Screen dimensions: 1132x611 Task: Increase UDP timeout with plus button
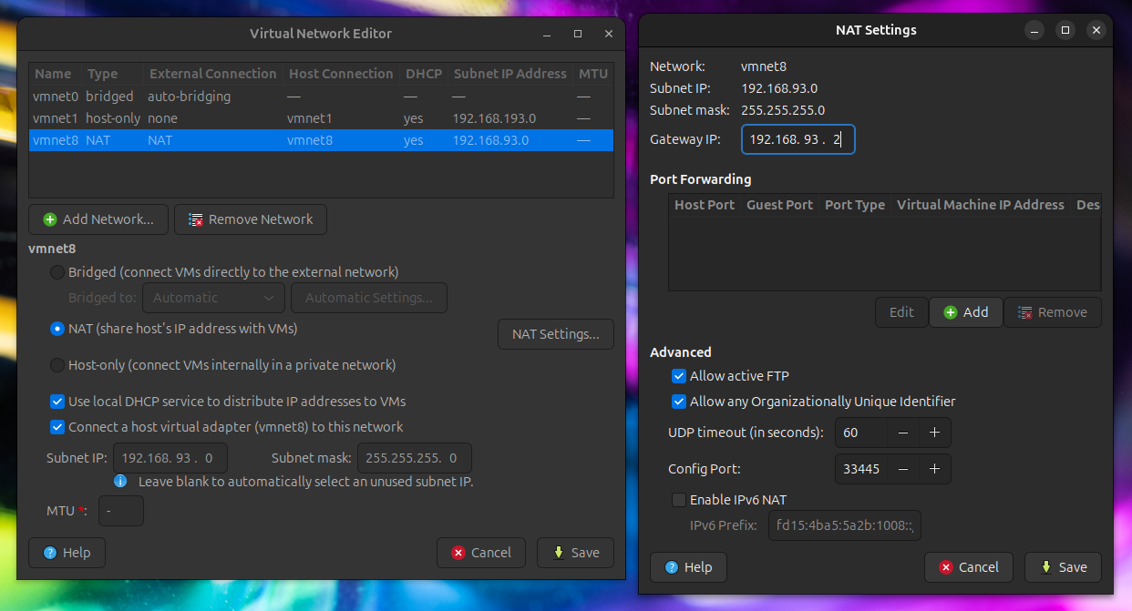coord(934,433)
